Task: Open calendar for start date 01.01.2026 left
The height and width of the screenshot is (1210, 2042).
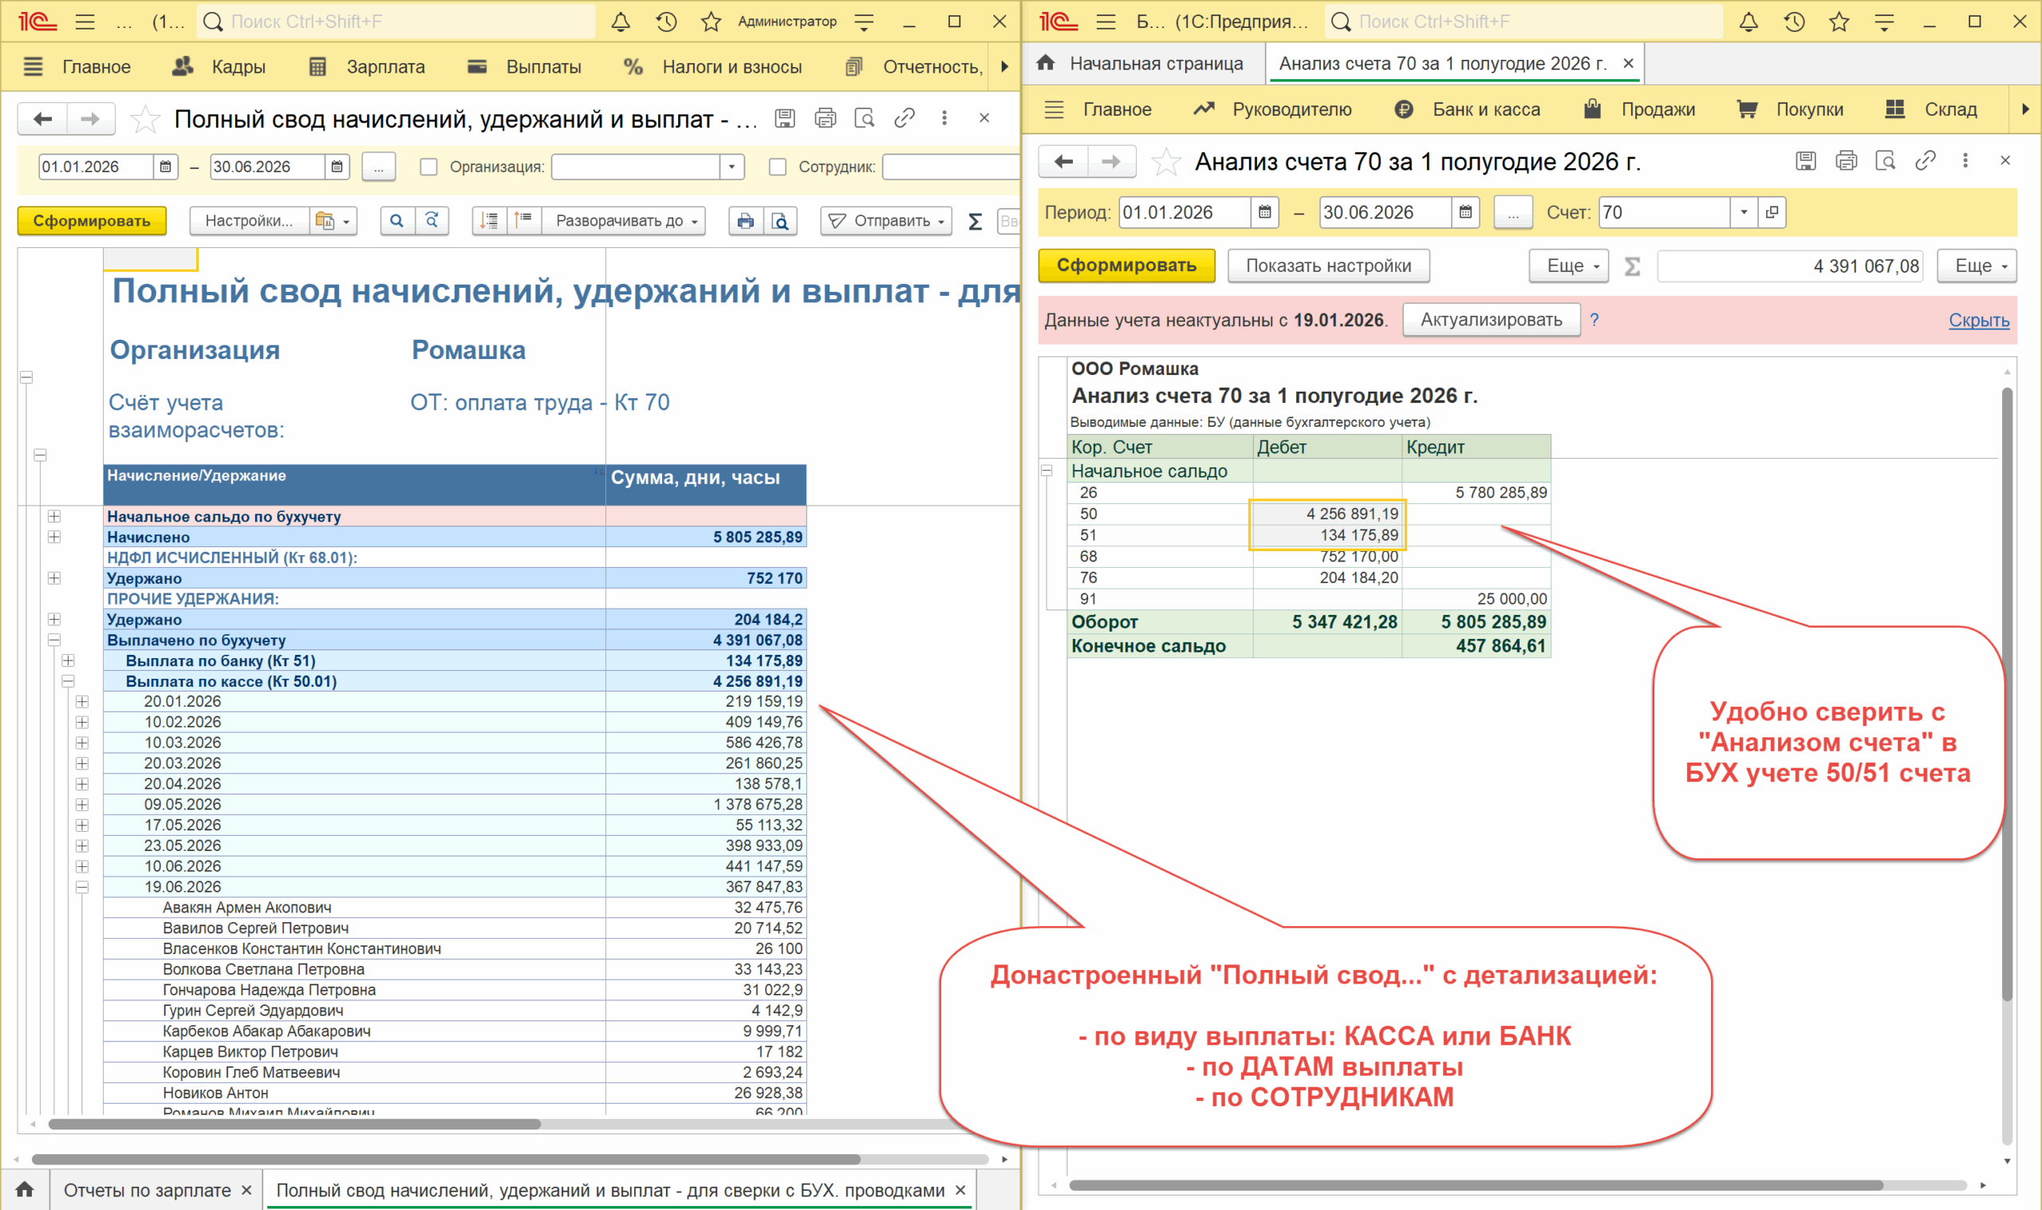Action: (165, 167)
